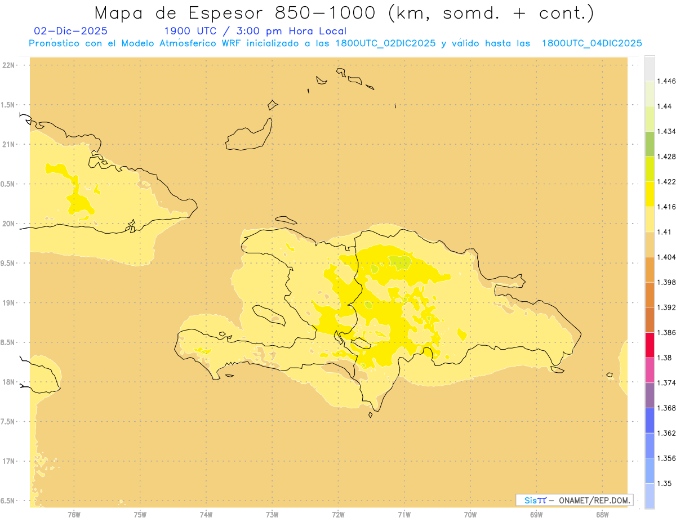676x522 pixels.
Task: Click the latitude label "7.5N"
Action: click(7, 422)
